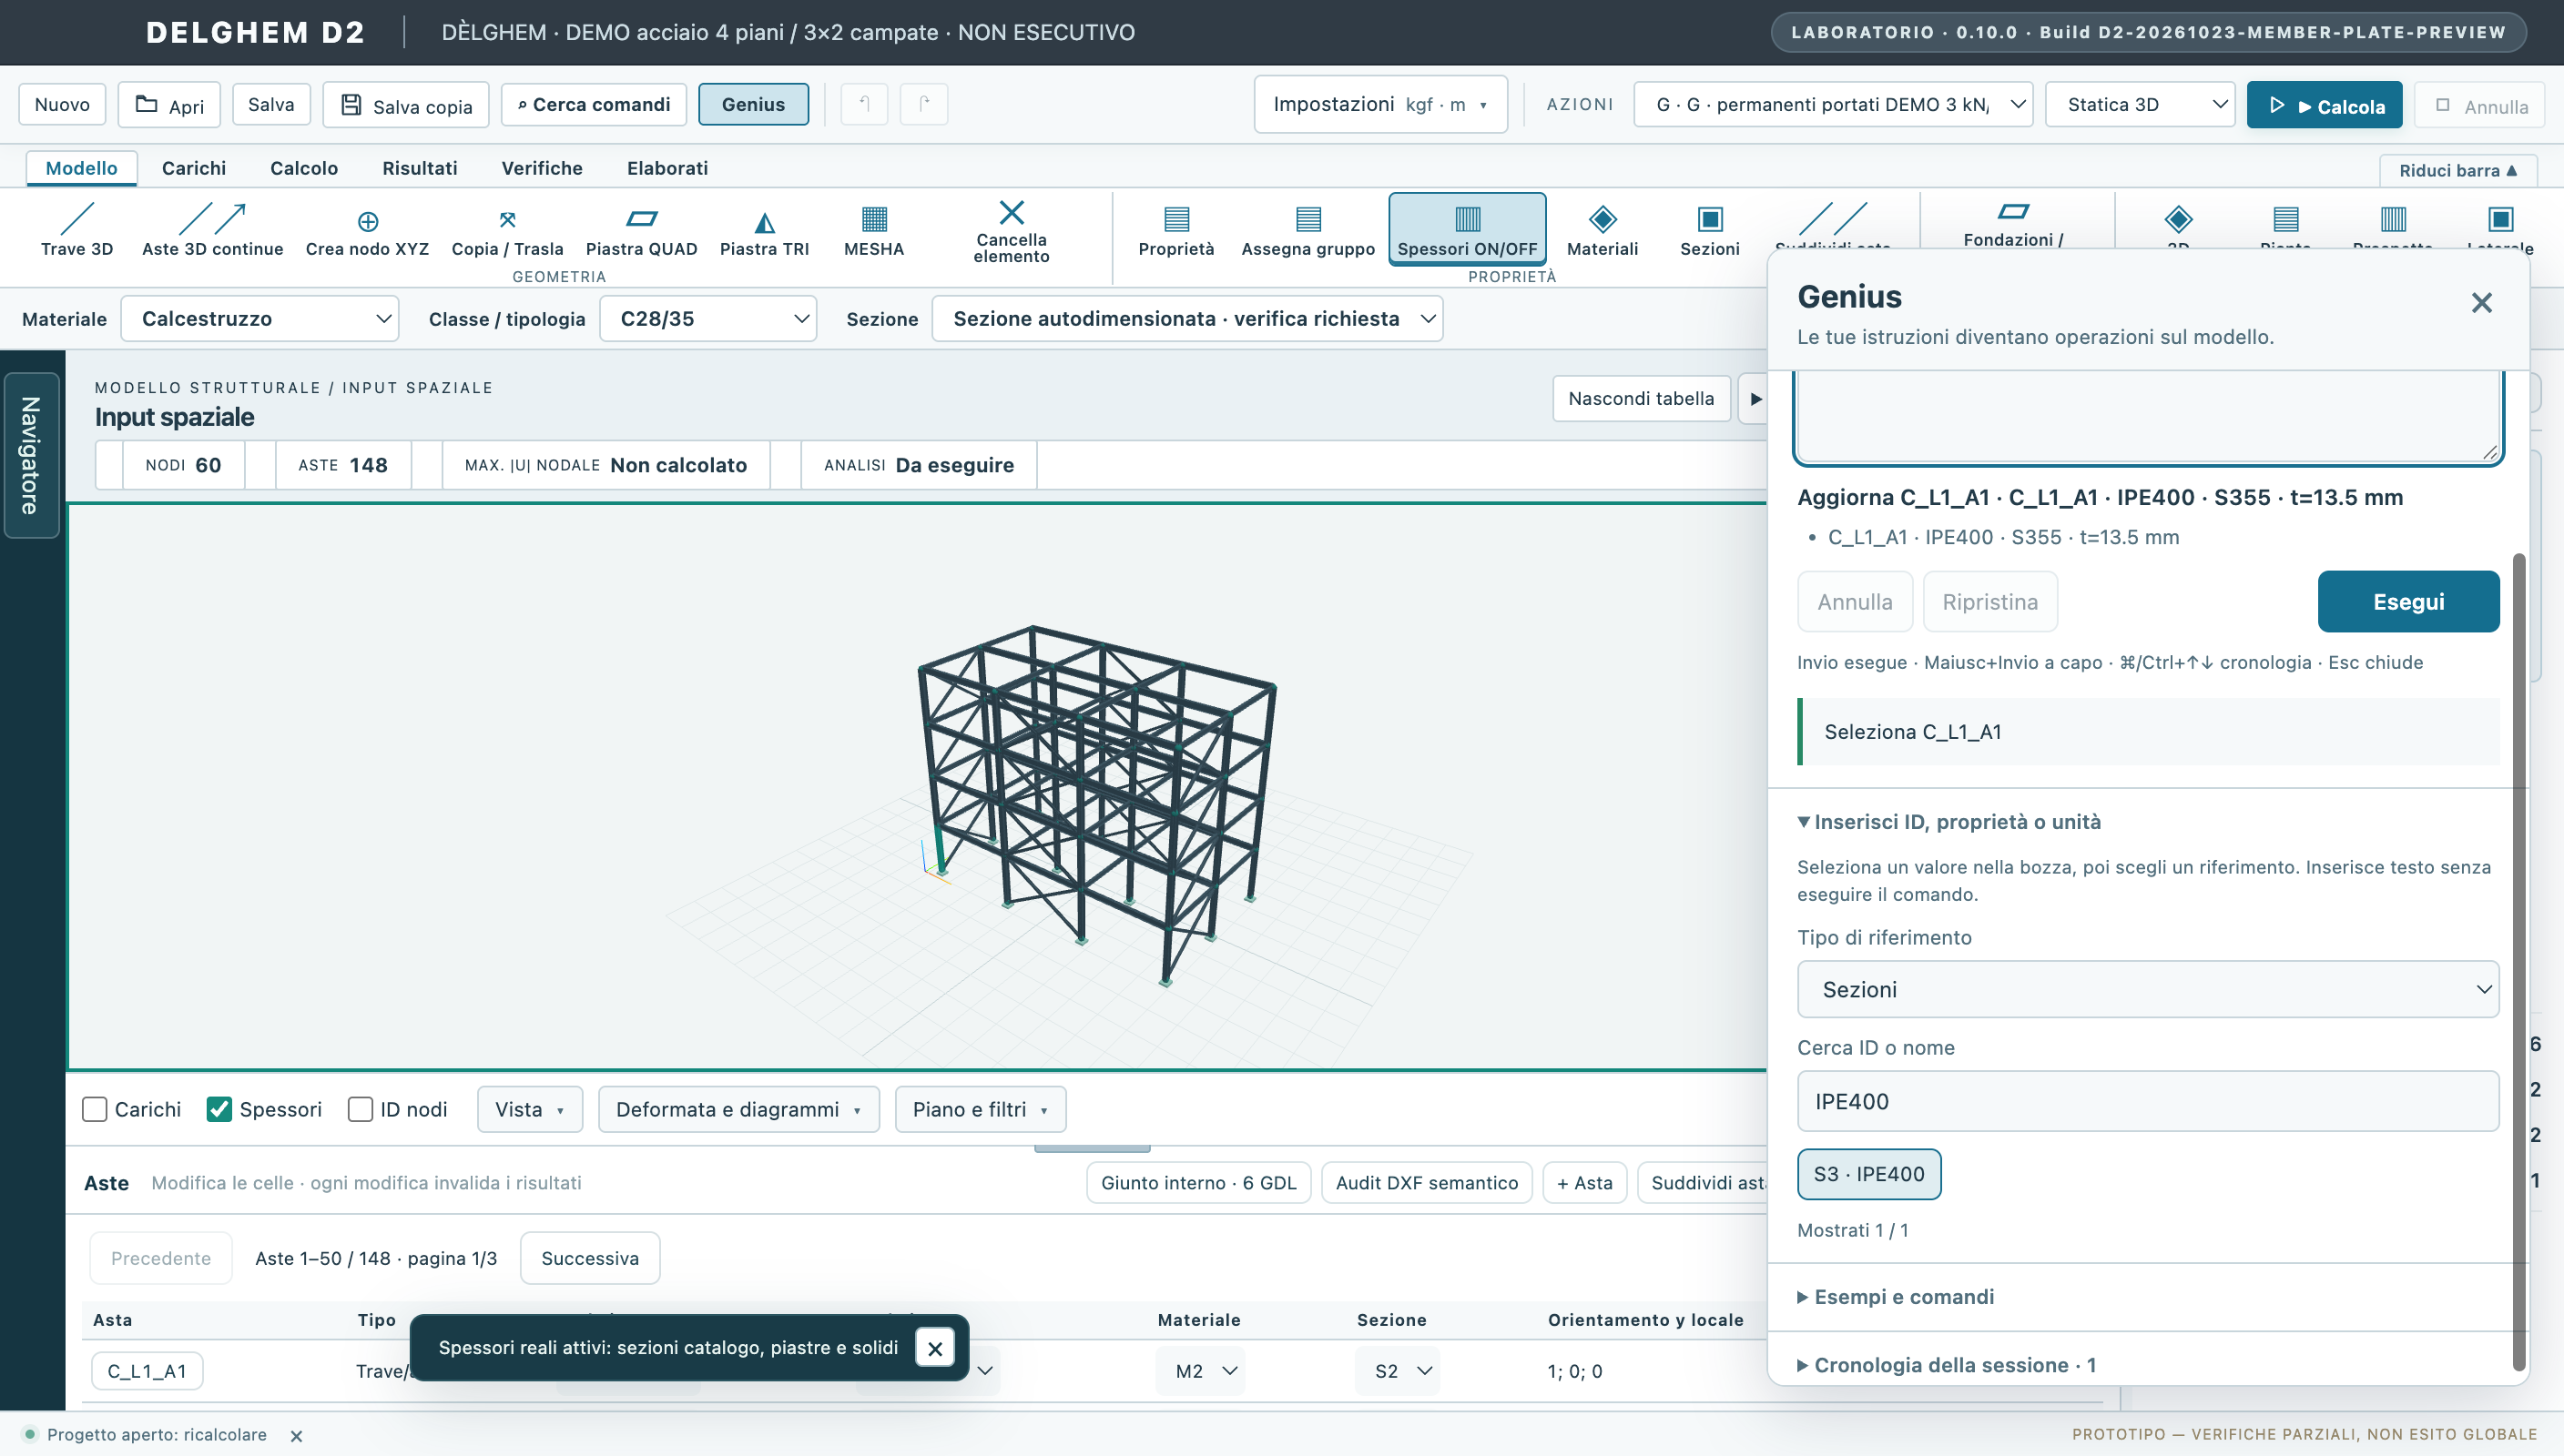Open the C28/35 class dropdown
The width and height of the screenshot is (2564, 1456).
point(708,318)
